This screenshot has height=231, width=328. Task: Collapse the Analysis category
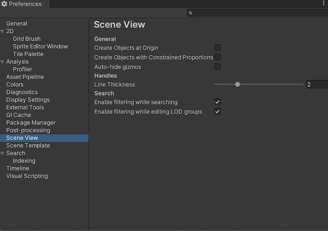[x=2, y=62]
